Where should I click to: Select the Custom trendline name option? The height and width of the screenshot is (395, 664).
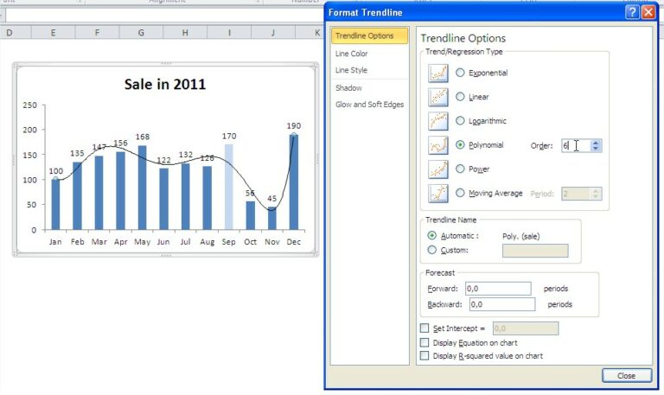click(432, 251)
